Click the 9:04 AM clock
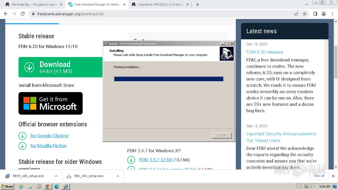338x190 pixels. (325, 187)
